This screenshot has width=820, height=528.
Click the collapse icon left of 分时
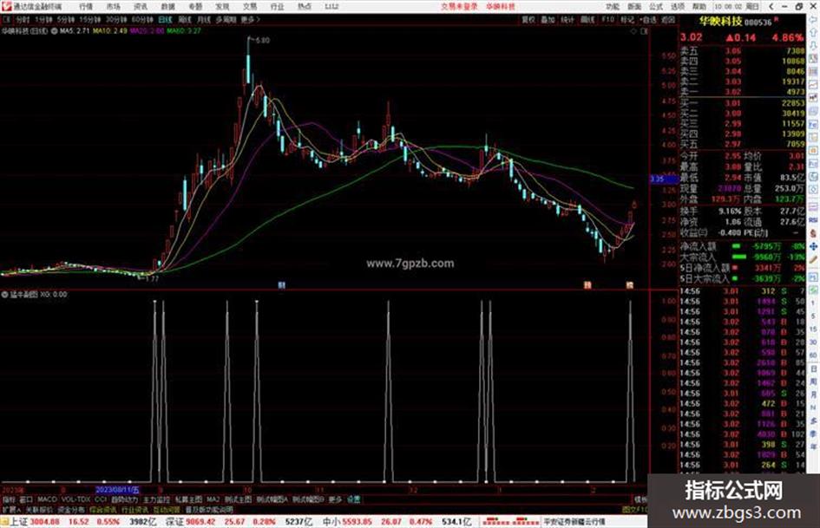tap(7, 19)
